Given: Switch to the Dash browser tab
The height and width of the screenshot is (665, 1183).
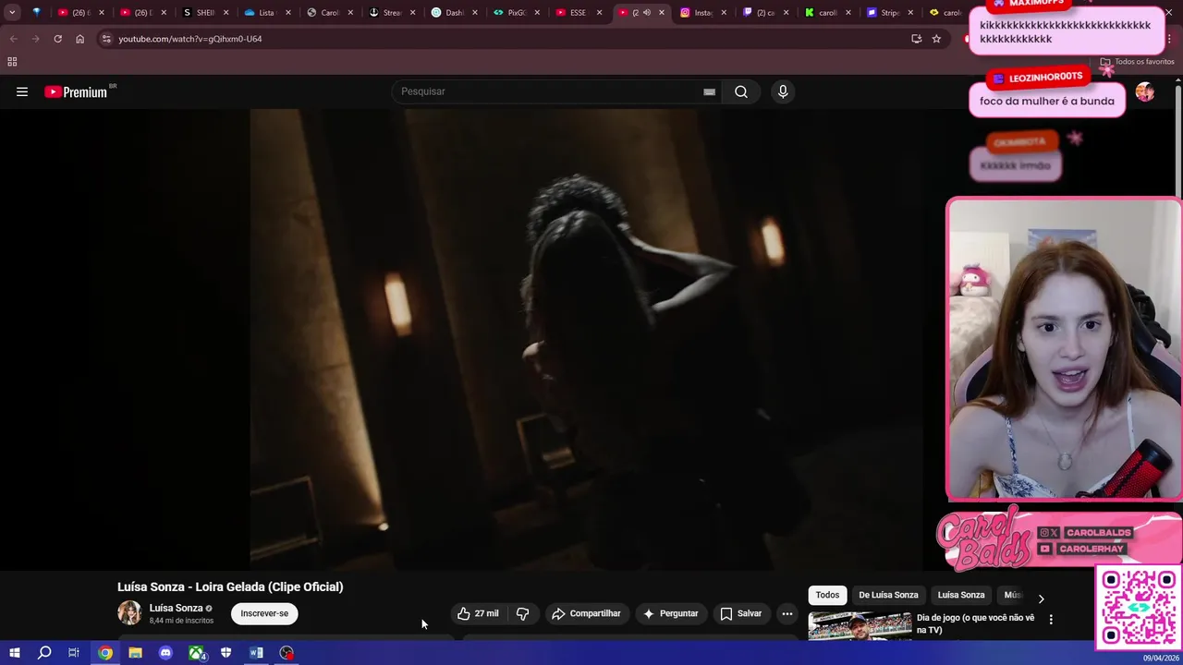Looking at the screenshot, I should coord(454,13).
